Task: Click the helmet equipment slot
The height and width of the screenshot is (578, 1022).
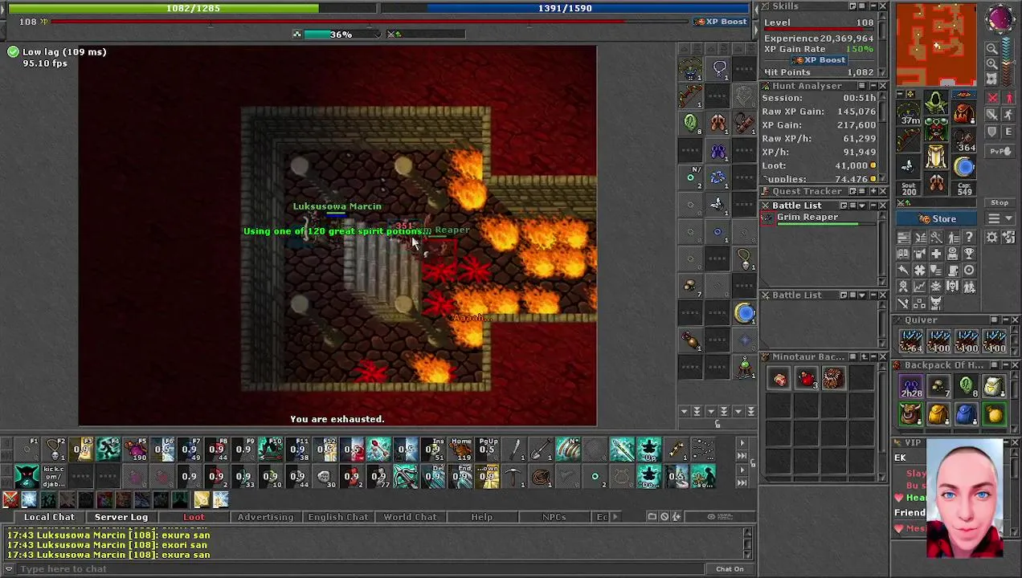Action: 936,102
